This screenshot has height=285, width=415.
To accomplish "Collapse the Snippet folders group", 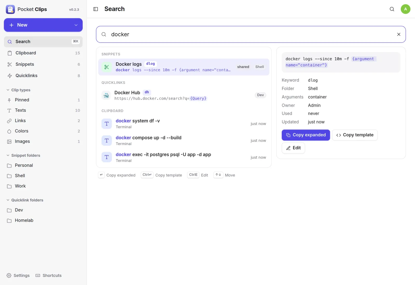I will coord(23,155).
